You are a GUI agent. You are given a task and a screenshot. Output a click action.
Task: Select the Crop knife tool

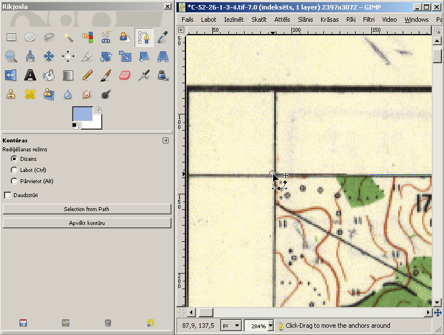(x=87, y=56)
